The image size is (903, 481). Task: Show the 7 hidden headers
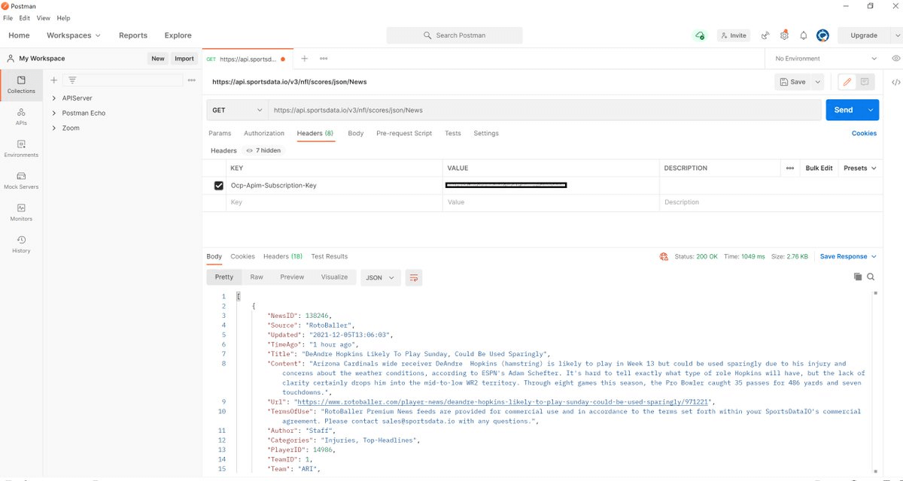coord(263,150)
